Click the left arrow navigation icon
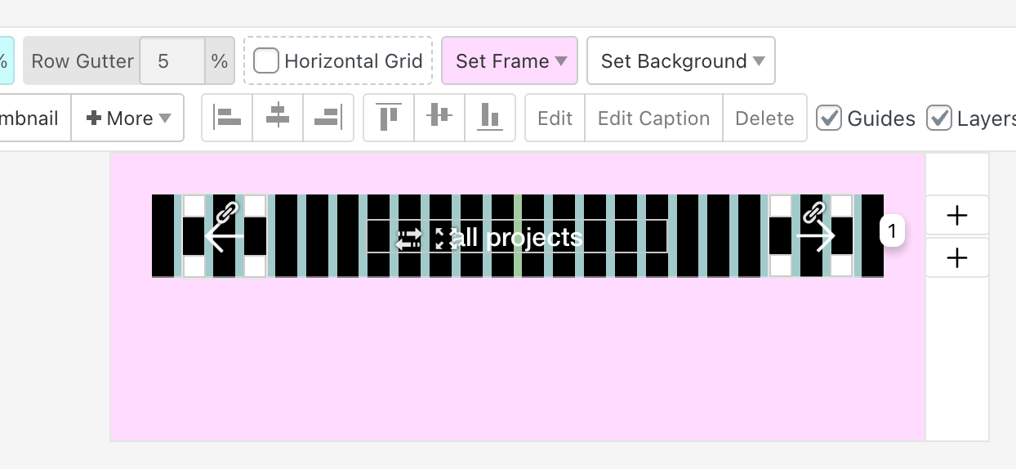The height and width of the screenshot is (469, 1016). coord(224,237)
